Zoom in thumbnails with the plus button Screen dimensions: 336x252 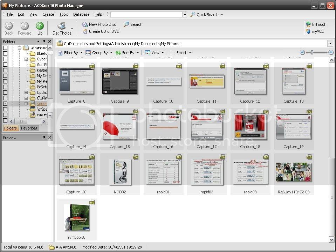(x=331, y=52)
